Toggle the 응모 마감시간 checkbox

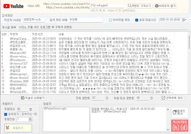(x=137, y=20)
